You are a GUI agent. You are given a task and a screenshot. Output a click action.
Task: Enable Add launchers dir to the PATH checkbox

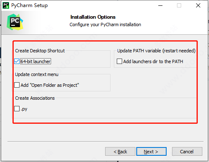tap(119, 61)
